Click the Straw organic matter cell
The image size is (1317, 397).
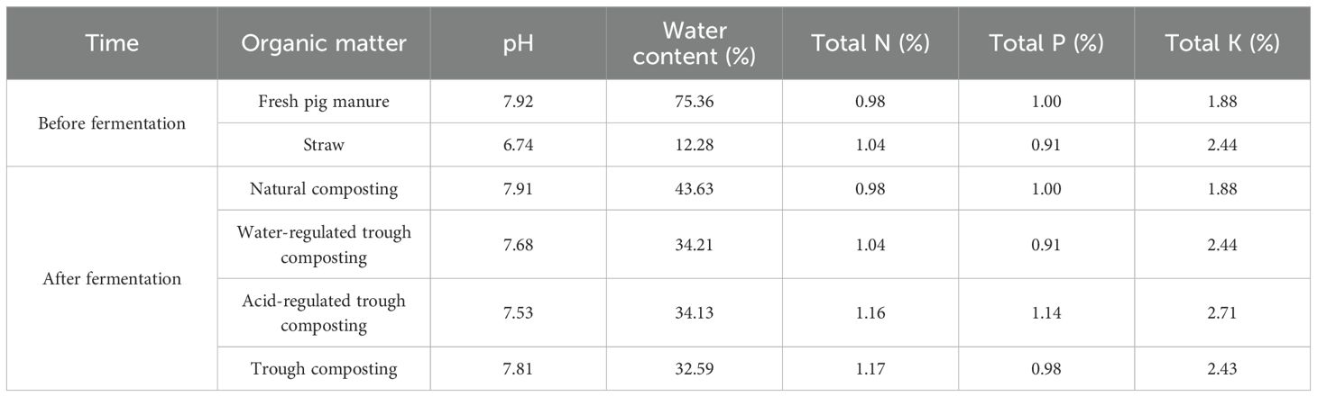[x=324, y=145]
